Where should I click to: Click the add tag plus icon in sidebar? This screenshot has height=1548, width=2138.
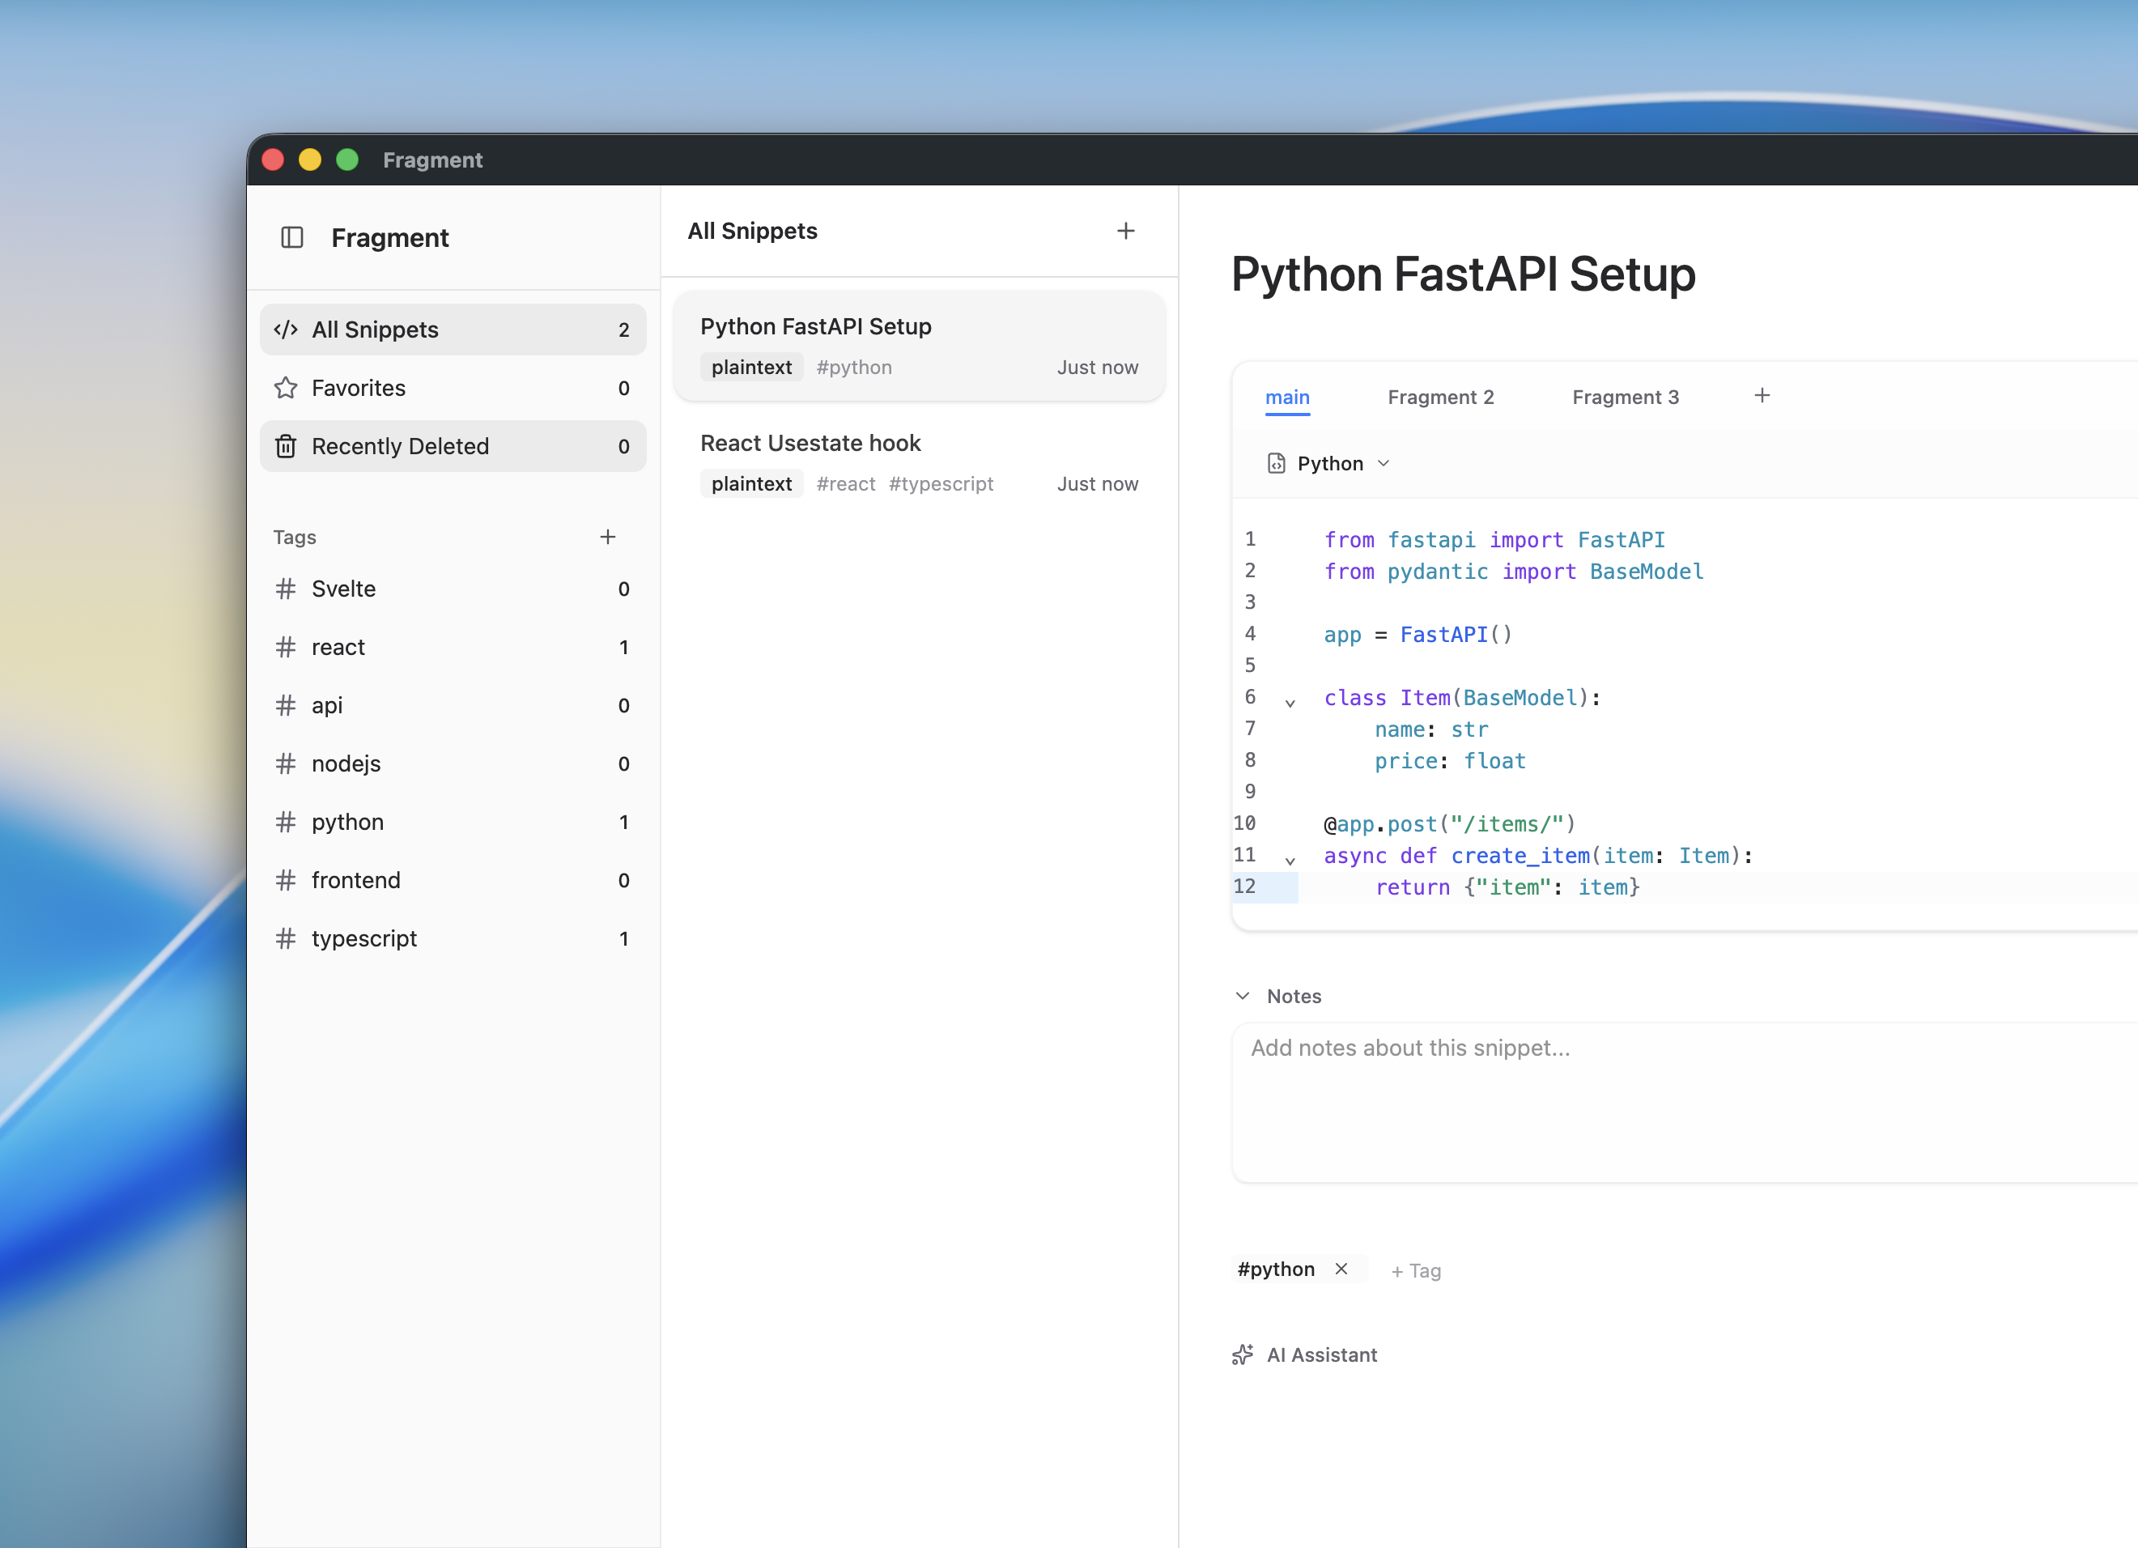(607, 537)
